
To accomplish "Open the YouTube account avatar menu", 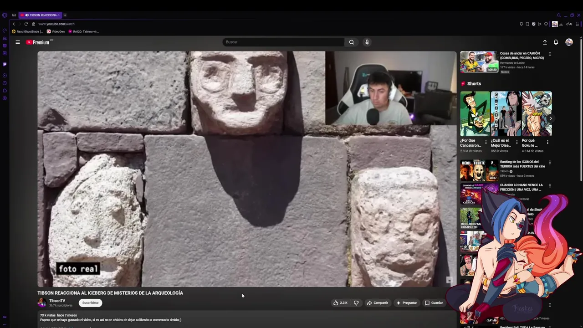I will pyautogui.click(x=569, y=42).
